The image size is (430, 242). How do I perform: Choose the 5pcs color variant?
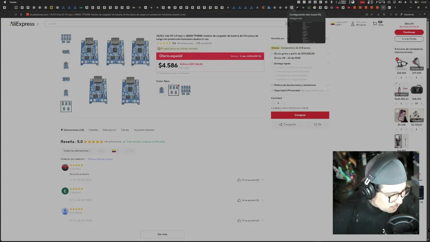pos(174,90)
